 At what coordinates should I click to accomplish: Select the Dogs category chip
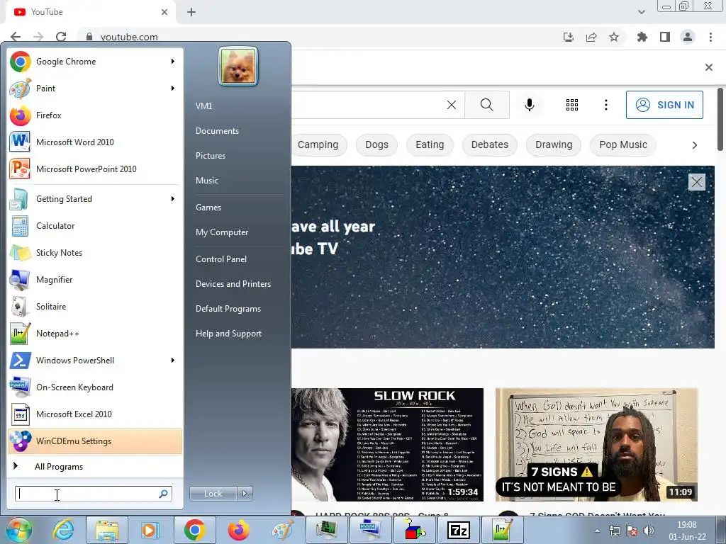pyautogui.click(x=376, y=144)
